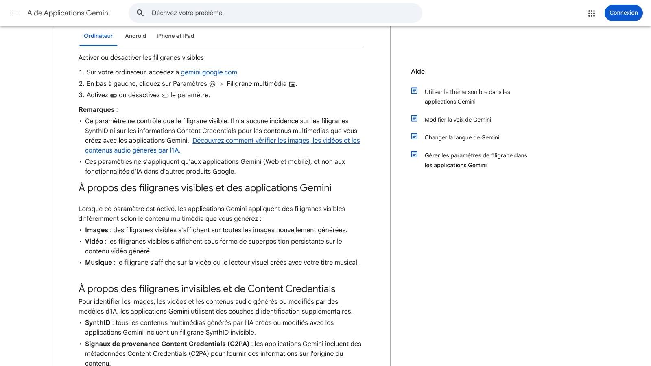This screenshot has width=651, height=366.
Task: Click article icon beside Changer la langue
Action: [x=414, y=136]
